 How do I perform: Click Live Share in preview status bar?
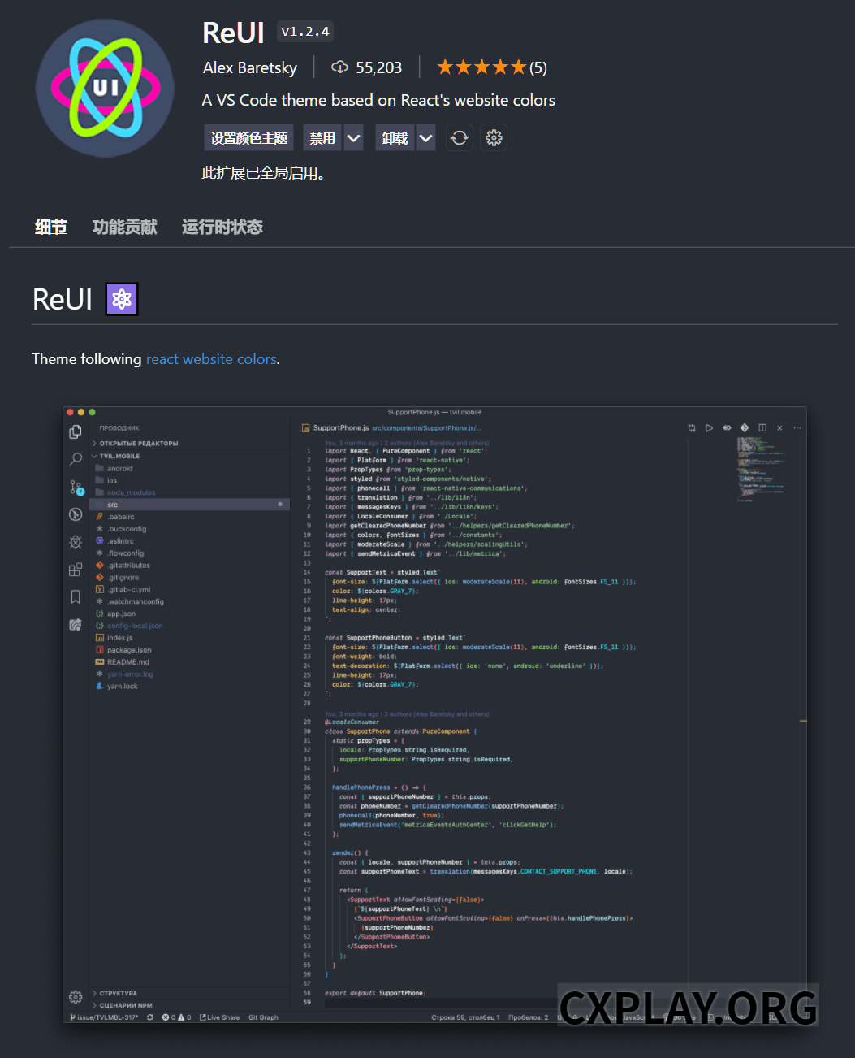pos(220,1017)
